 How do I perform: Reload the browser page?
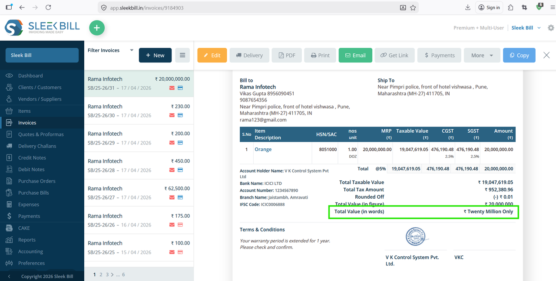(x=48, y=7)
